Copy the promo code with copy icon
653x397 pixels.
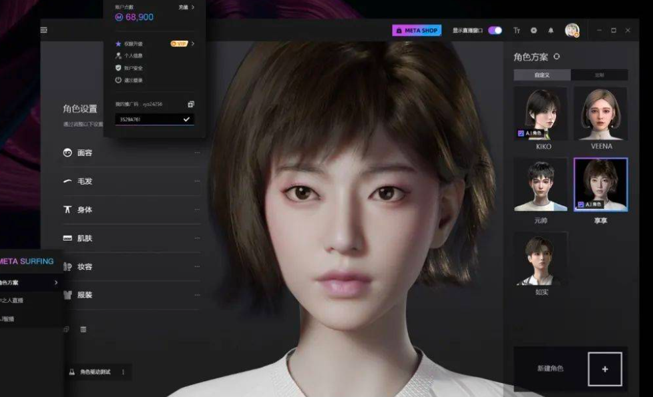point(191,104)
